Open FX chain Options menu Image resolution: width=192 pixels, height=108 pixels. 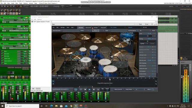[39, 19]
